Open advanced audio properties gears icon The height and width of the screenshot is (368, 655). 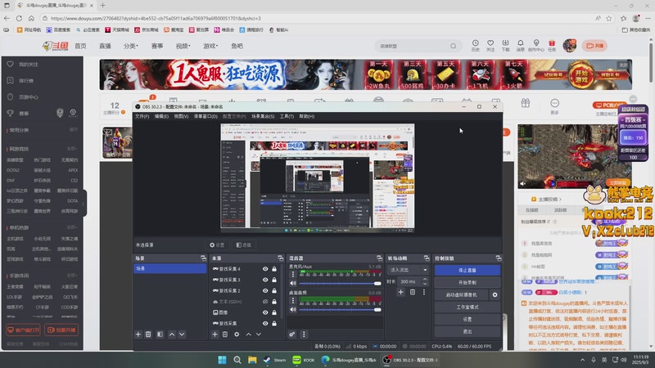coord(292,334)
